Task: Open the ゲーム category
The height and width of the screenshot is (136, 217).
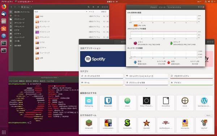Action: click(102, 83)
